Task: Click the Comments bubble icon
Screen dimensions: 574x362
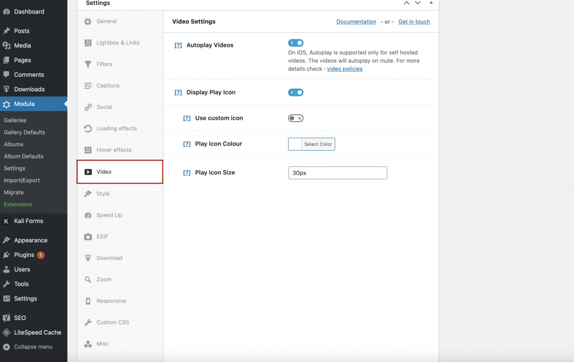Action: pyautogui.click(x=6, y=75)
